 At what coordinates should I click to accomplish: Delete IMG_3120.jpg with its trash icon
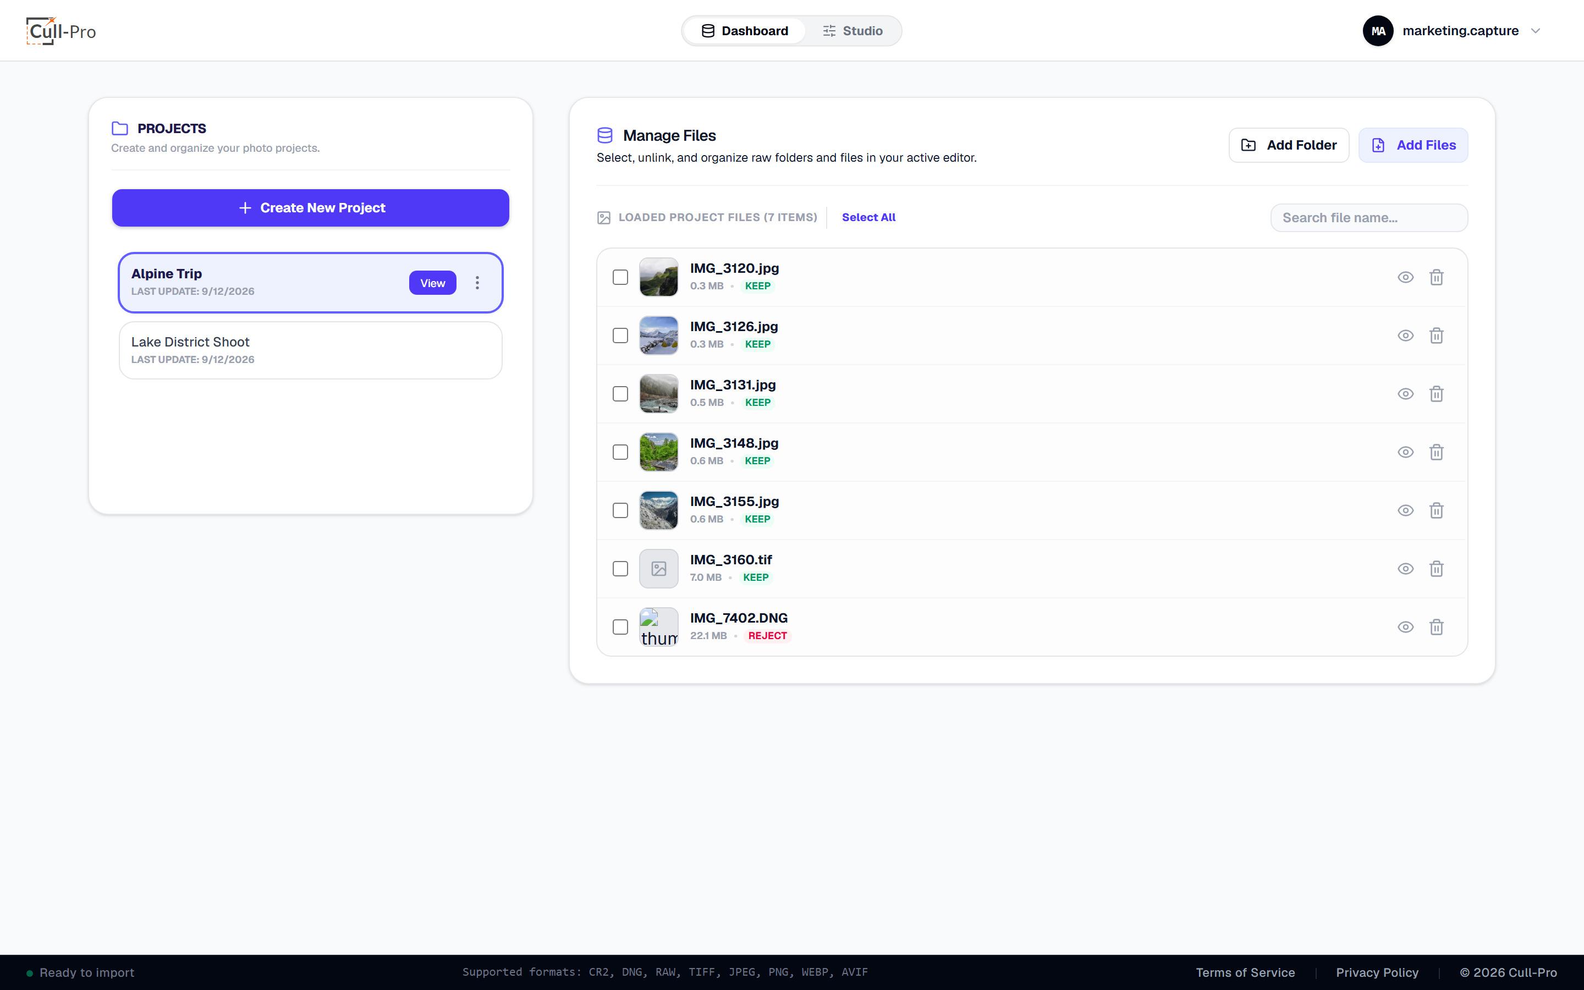[1436, 277]
